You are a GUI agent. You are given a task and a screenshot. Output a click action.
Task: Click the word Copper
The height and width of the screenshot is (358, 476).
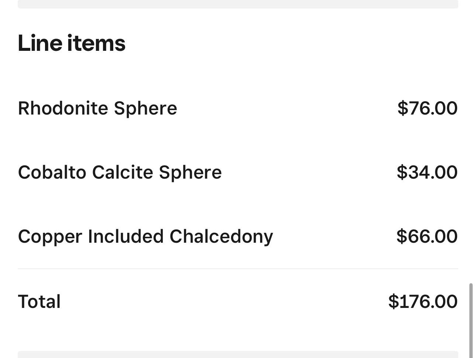[50, 236]
